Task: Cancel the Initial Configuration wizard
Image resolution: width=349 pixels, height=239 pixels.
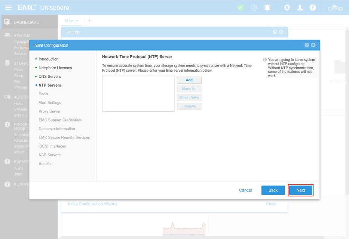Action: coord(245,190)
